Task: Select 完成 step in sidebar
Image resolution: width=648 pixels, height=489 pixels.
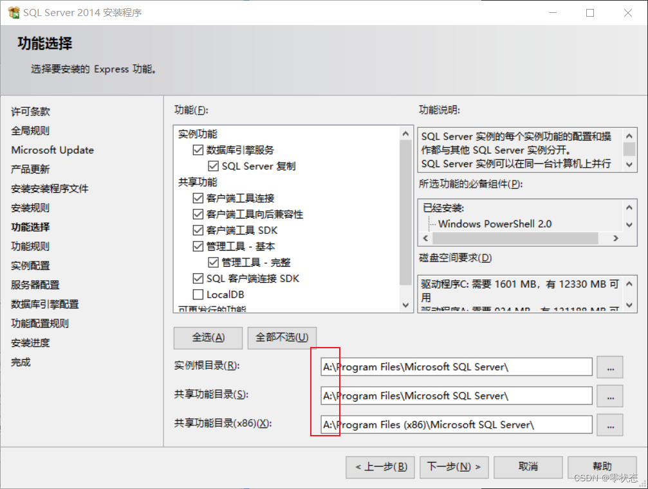Action: 21,362
